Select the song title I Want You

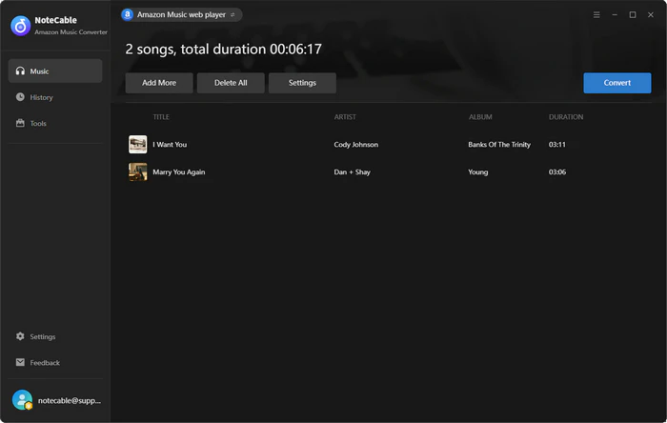pos(170,145)
